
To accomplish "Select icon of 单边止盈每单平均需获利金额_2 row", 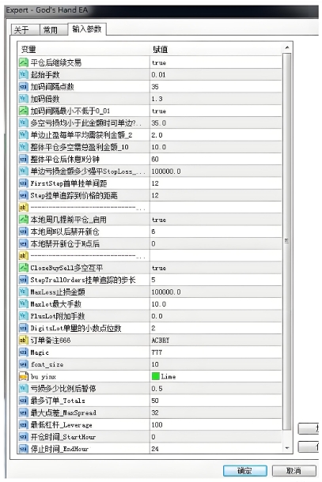I will coord(24,135).
